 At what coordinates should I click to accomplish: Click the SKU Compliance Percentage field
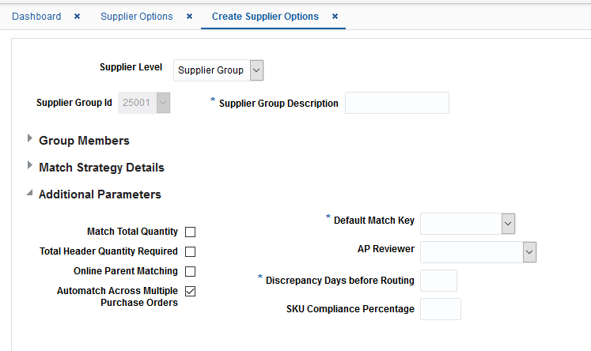click(x=440, y=309)
